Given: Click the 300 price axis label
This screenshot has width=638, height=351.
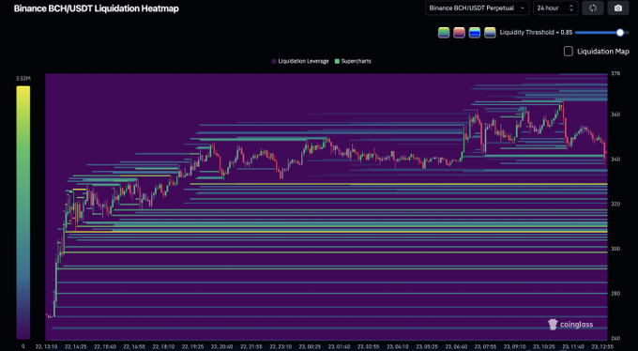Looking at the screenshot, I should (x=615, y=249).
